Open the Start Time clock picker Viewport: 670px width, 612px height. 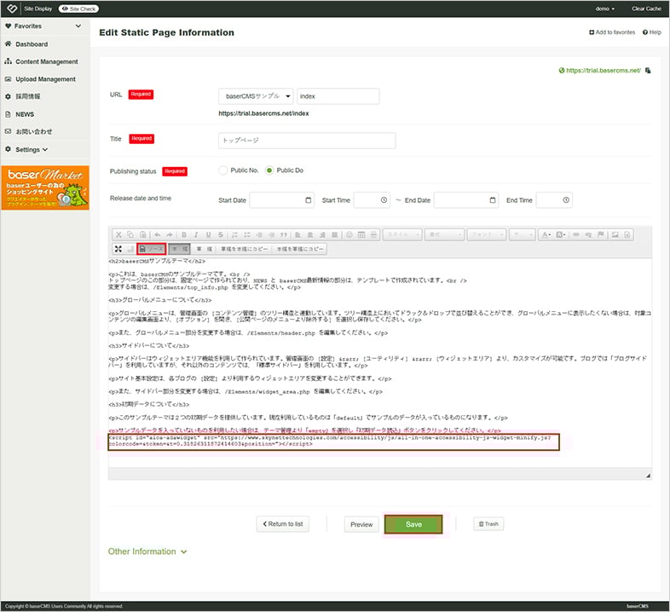coord(384,200)
